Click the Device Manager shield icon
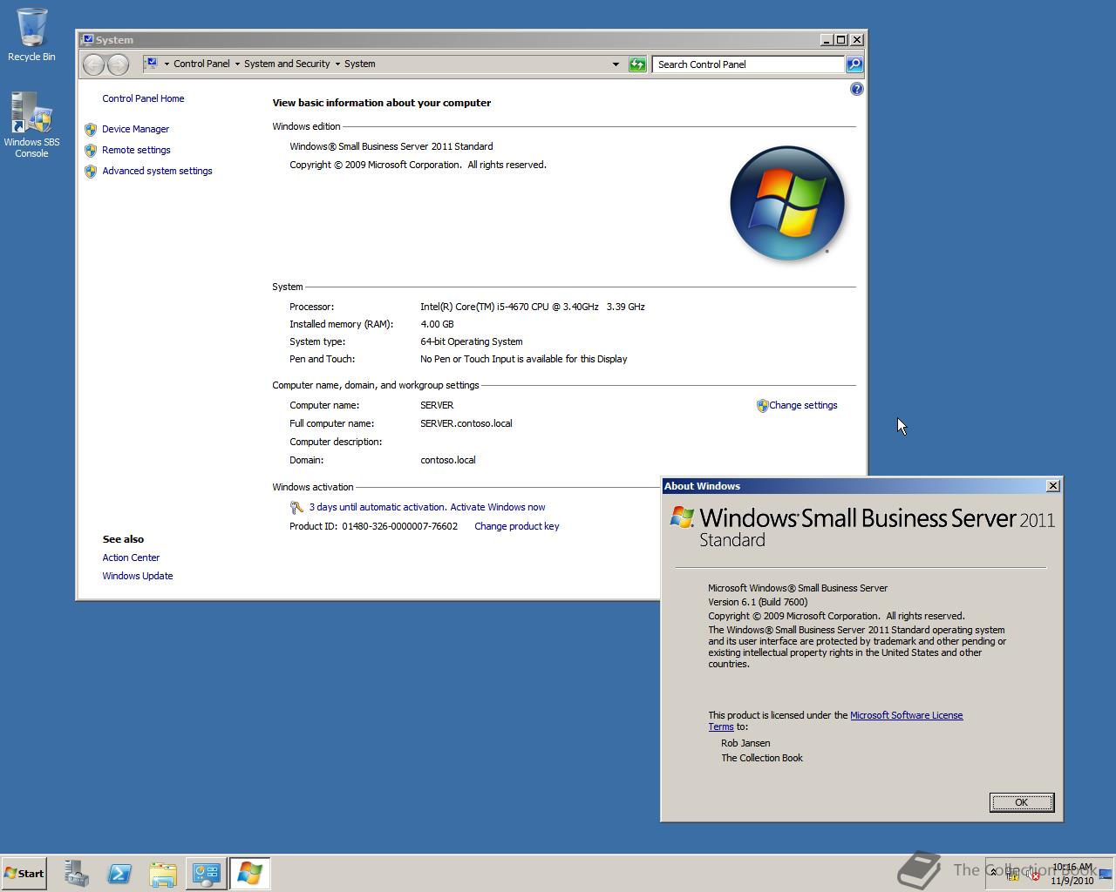 91,129
